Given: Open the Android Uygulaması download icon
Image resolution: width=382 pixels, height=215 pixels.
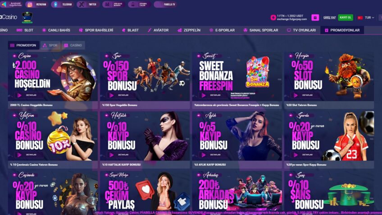Looking at the screenshot, I should point(4,5).
